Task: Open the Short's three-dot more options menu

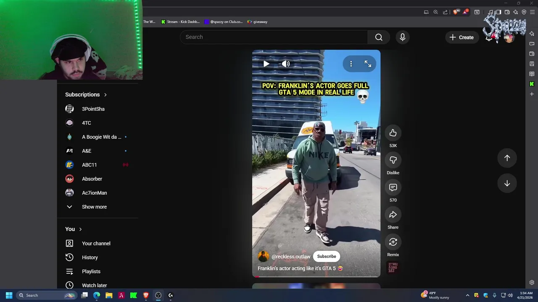Action: 351,64
